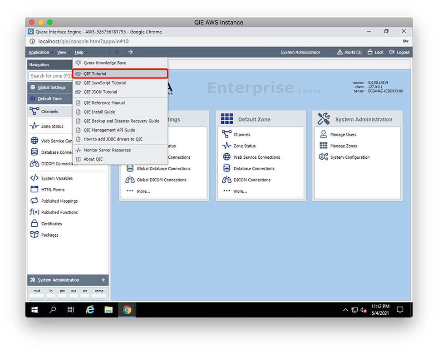This screenshot has height=351, width=438.
Task: Open How to add JDBC drivers to QIE
Action: [x=120, y=139]
